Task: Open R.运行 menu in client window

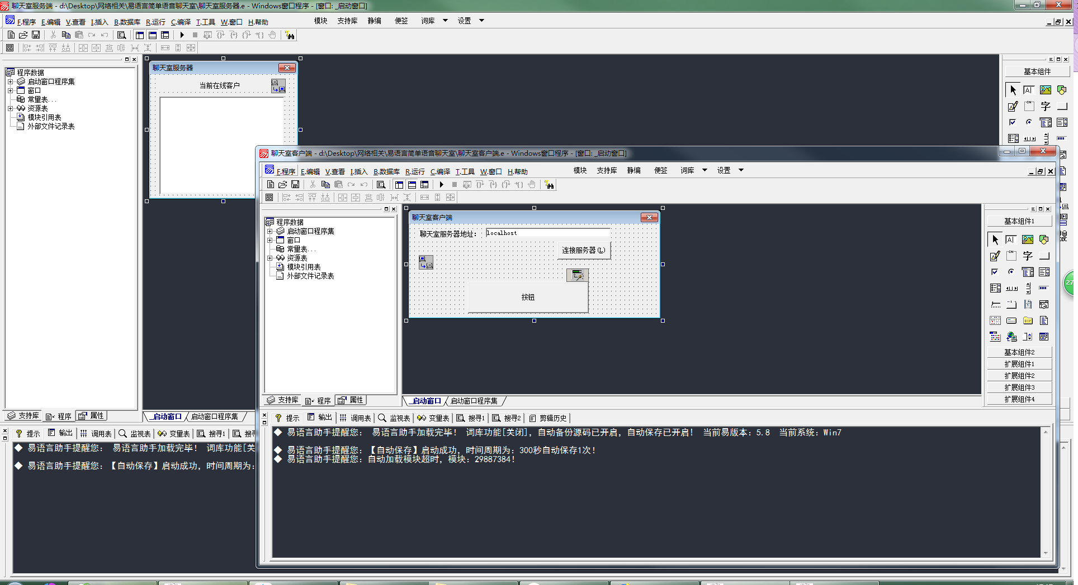Action: 415,171
